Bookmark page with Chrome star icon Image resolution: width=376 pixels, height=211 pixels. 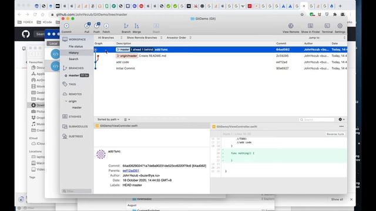[x=302, y=15]
